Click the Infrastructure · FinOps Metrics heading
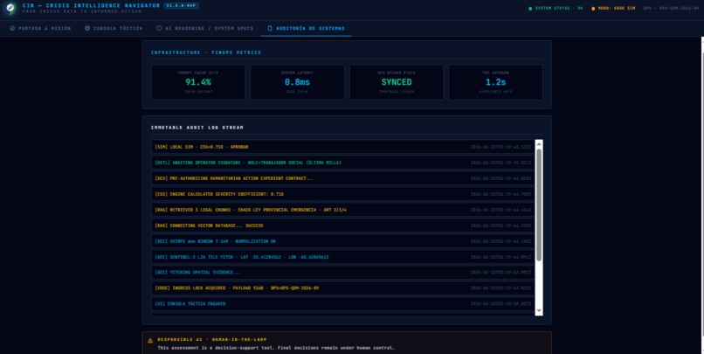This screenshot has width=704, height=354. pyautogui.click(x=205, y=52)
